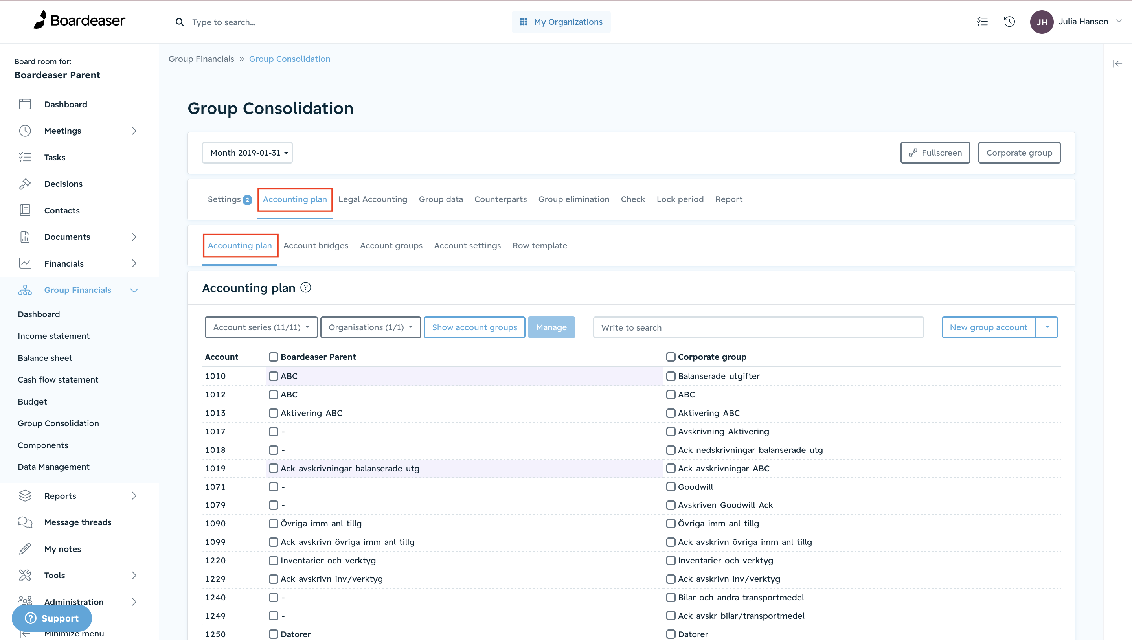Check Ack avskrivningar balanserade utg checkbox
The width and height of the screenshot is (1132, 640).
273,469
